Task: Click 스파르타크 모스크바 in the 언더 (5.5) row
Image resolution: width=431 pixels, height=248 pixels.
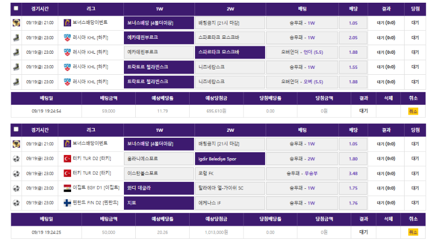Action: 230,52
